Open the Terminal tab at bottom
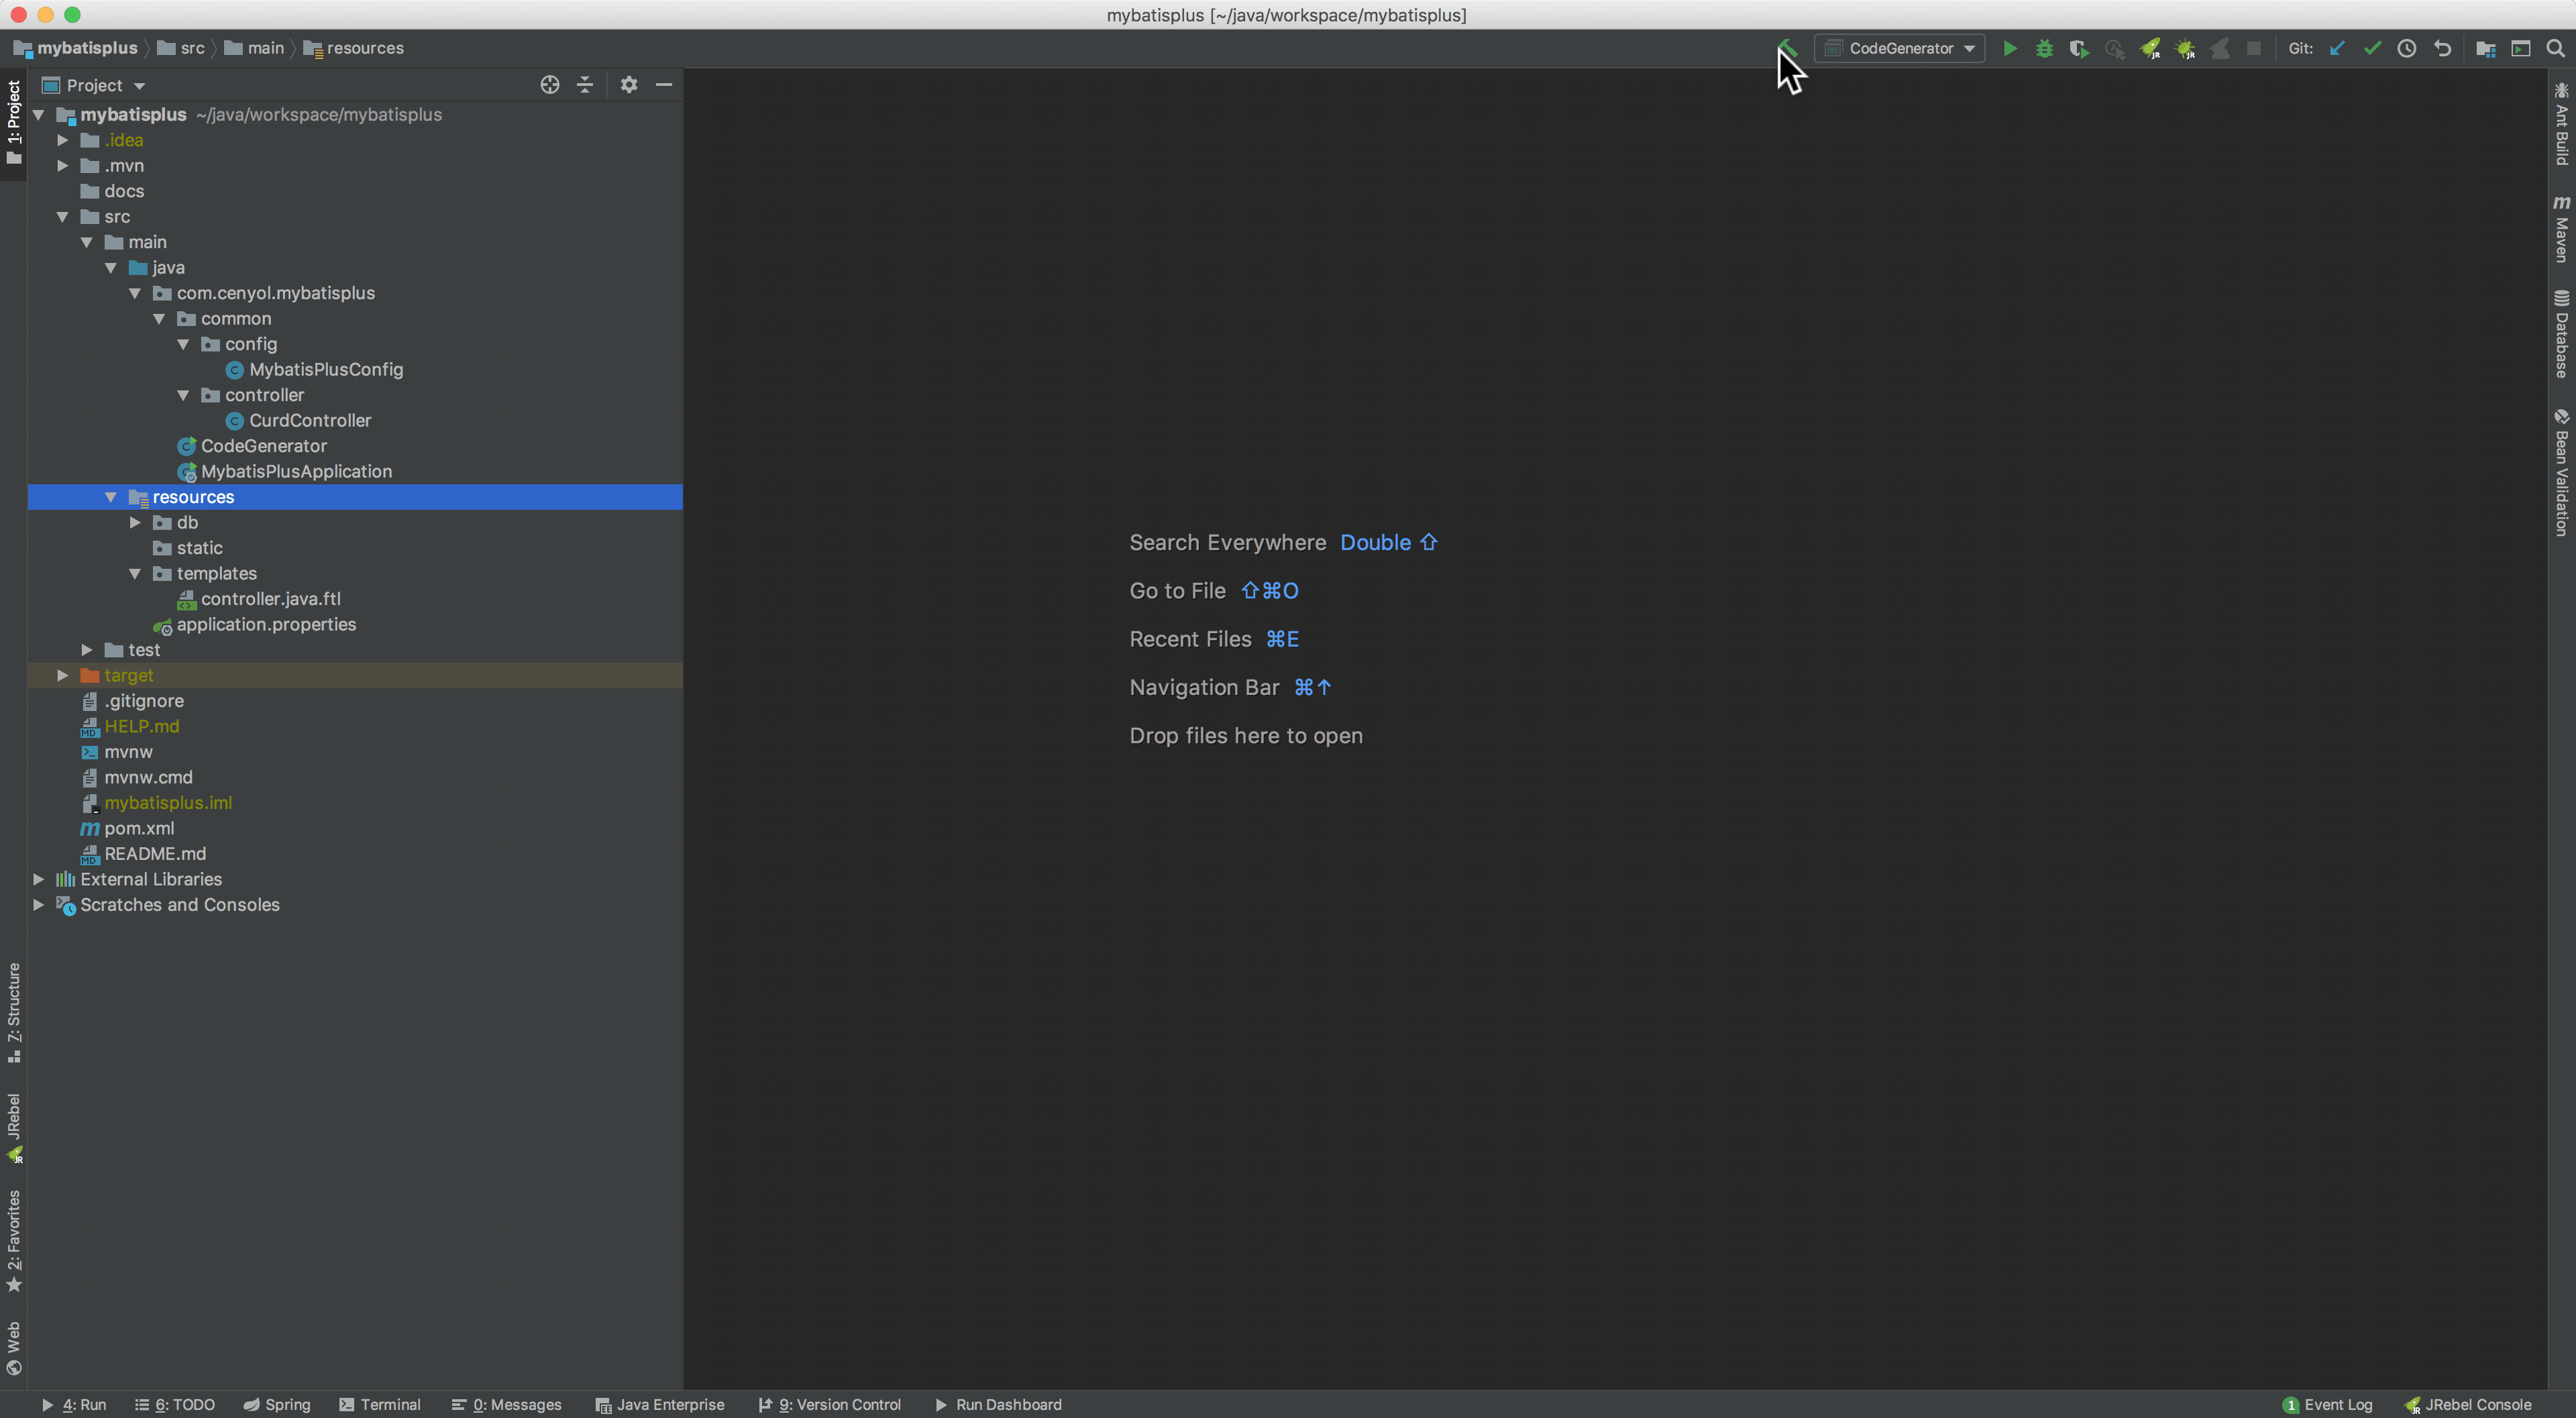 (380, 1404)
